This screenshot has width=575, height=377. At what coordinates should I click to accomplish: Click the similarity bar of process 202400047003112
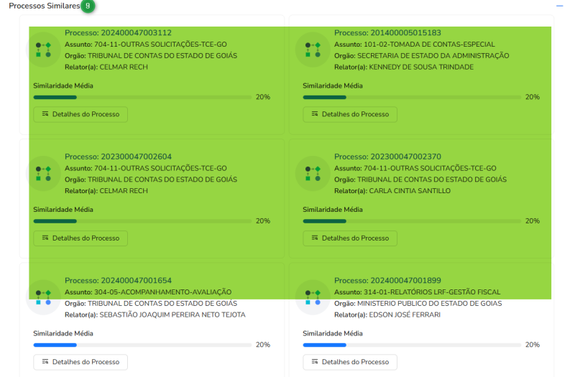[142, 97]
